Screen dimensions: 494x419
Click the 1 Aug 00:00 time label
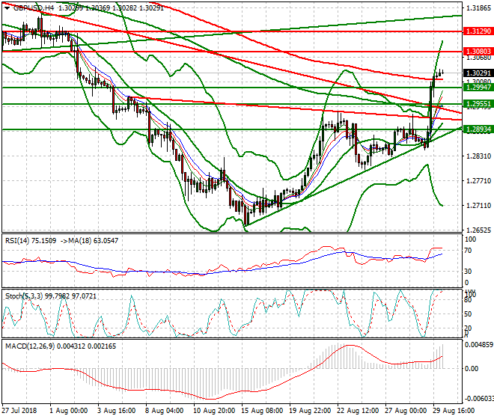coord(68,411)
